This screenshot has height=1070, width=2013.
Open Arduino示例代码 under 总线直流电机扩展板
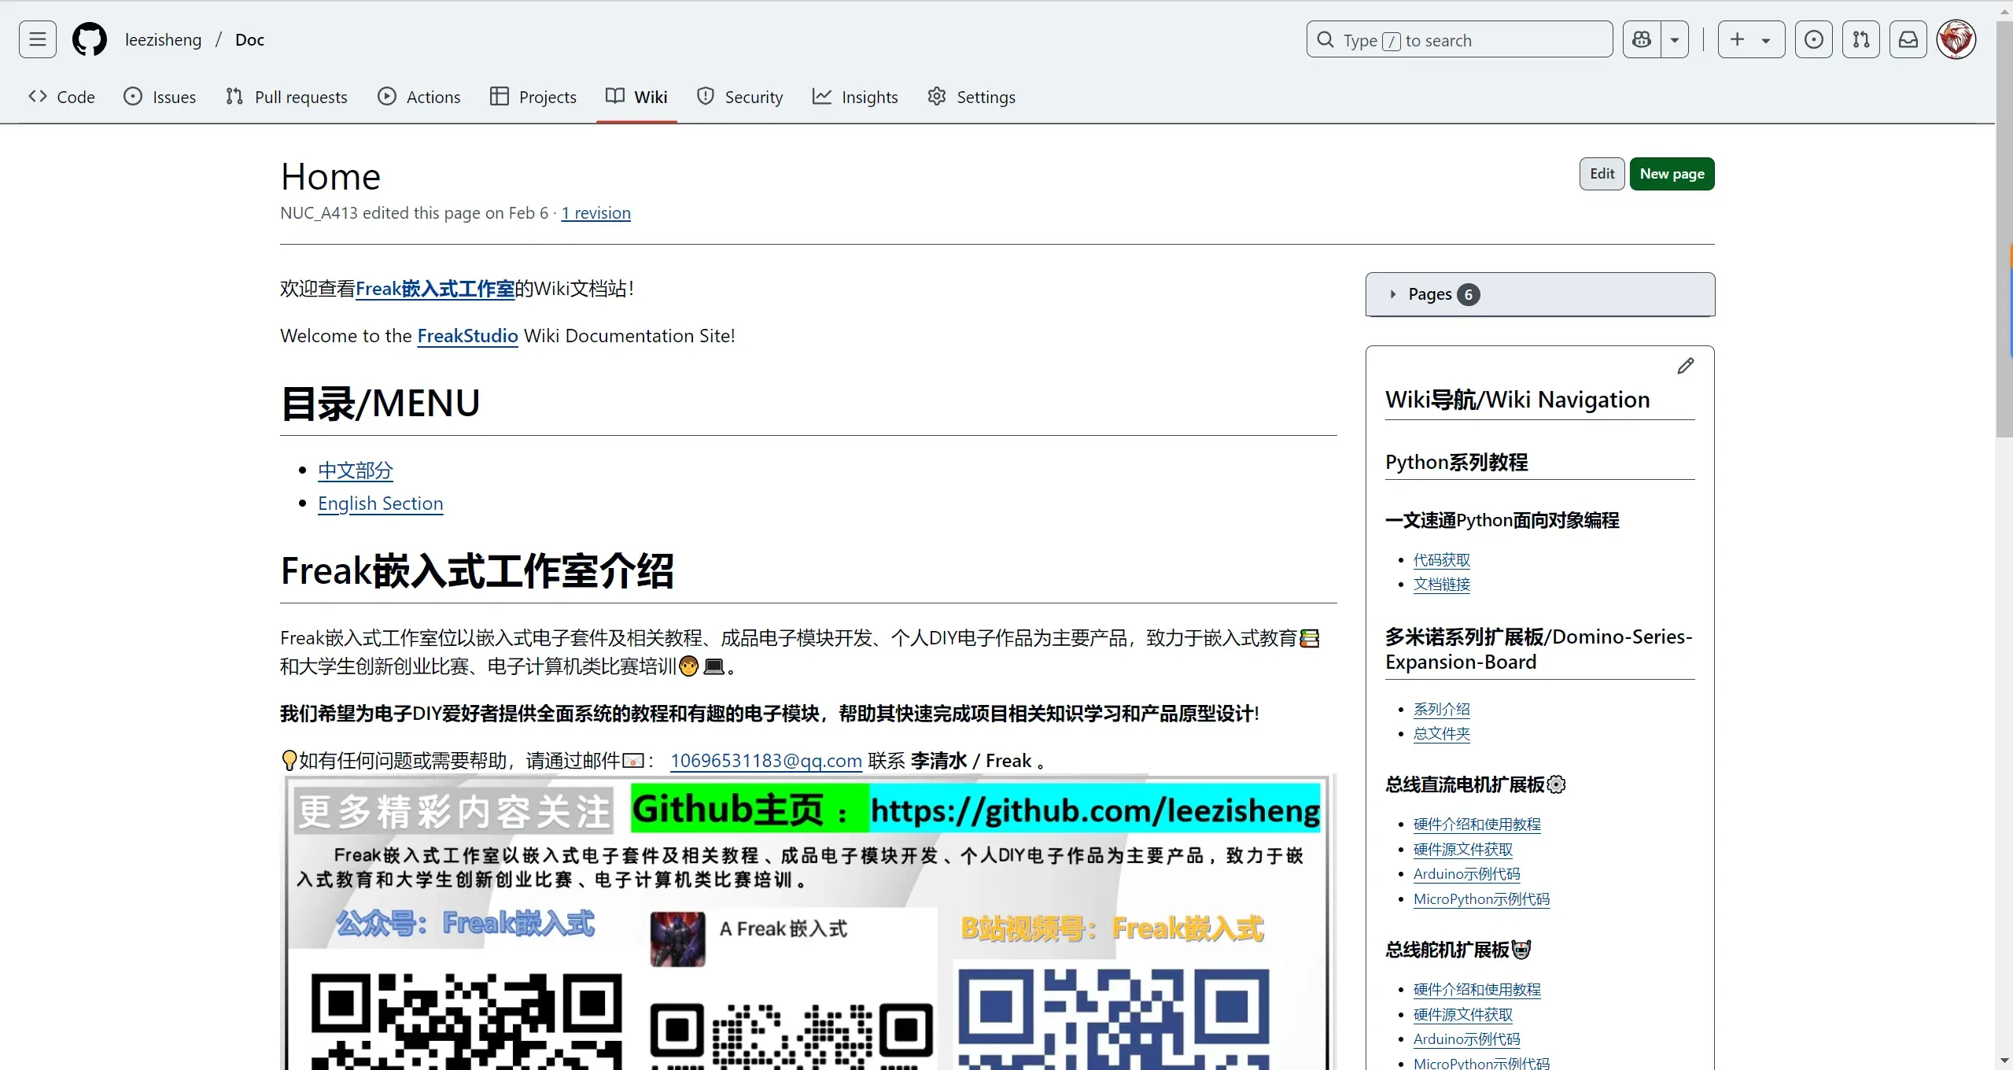1466,874
